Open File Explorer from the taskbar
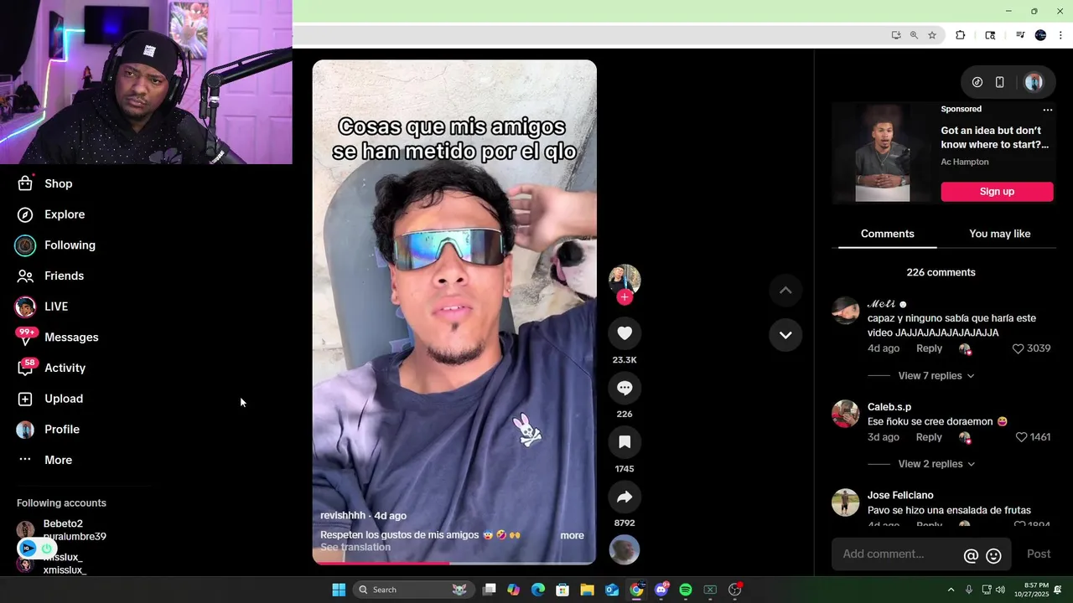Screen dimensions: 1073x603 [587, 590]
